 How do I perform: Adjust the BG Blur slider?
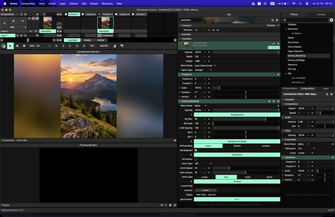point(246,119)
